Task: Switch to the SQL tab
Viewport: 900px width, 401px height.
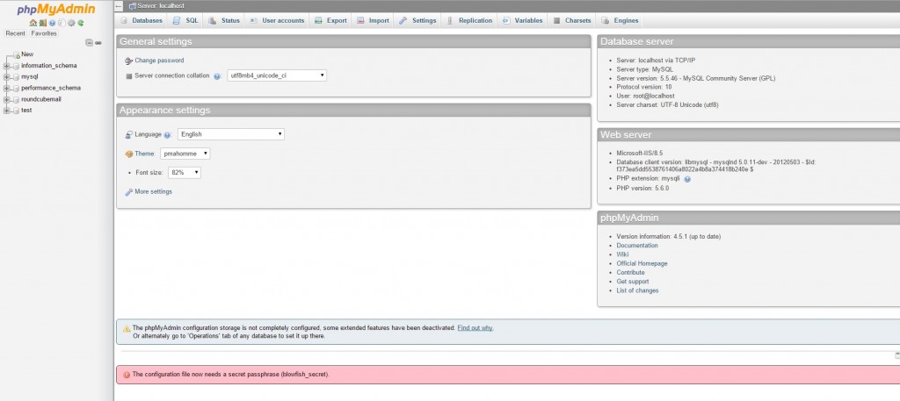Action: [x=185, y=20]
